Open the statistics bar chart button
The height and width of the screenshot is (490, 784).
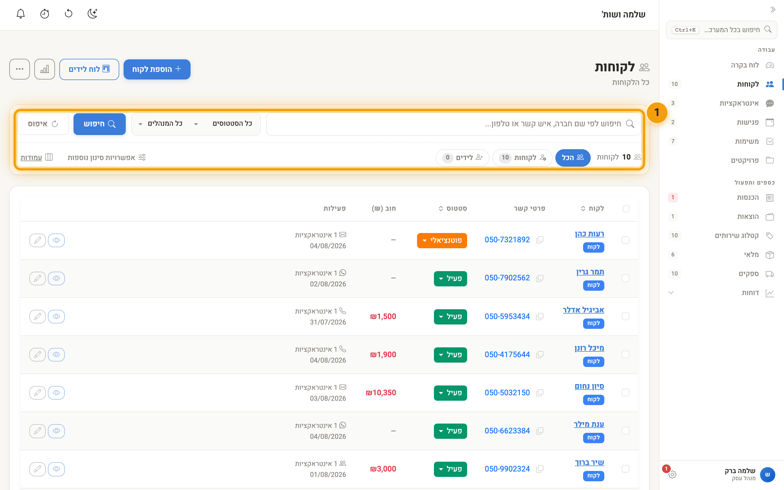pyautogui.click(x=45, y=69)
